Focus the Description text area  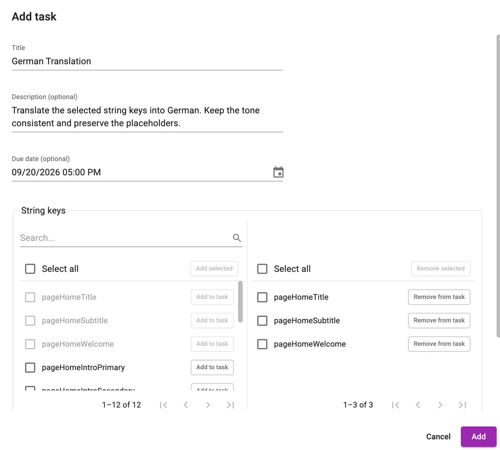(x=147, y=117)
